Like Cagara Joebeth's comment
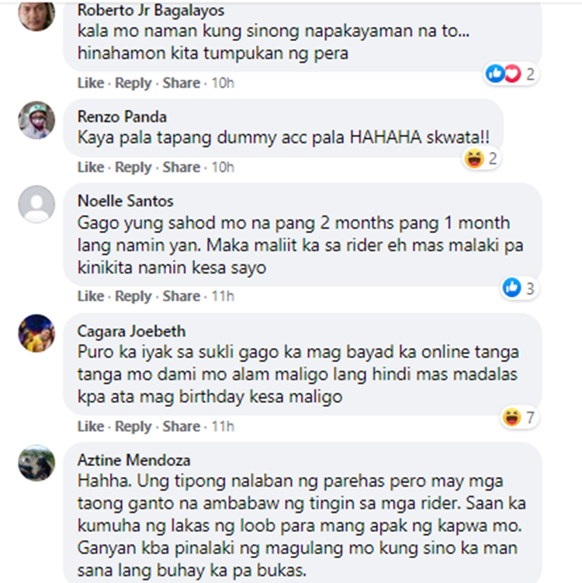This screenshot has width=582, height=583. pos(91,426)
